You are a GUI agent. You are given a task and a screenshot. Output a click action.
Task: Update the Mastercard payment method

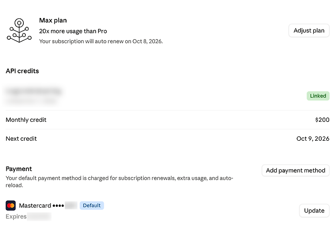coord(314,211)
